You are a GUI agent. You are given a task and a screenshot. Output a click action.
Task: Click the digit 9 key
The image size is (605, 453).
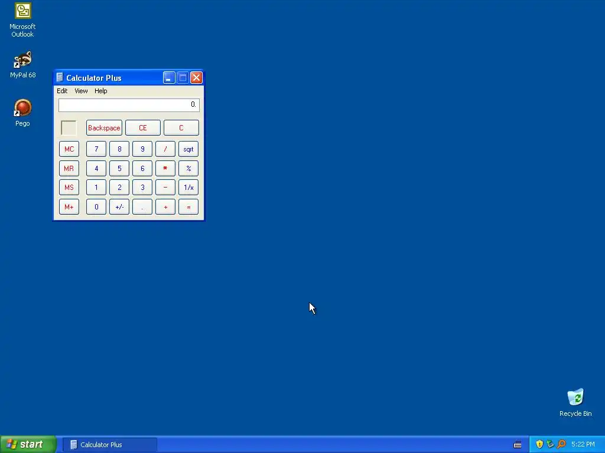click(x=142, y=149)
